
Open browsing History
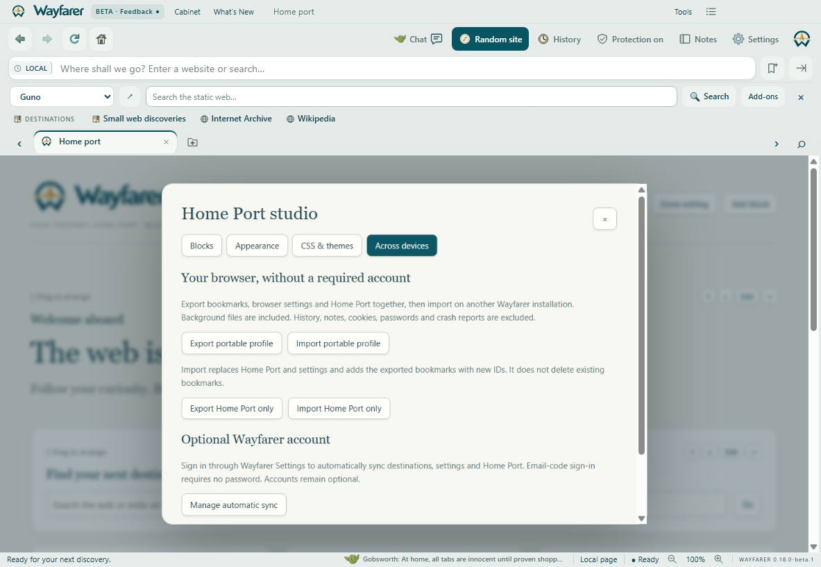click(560, 40)
